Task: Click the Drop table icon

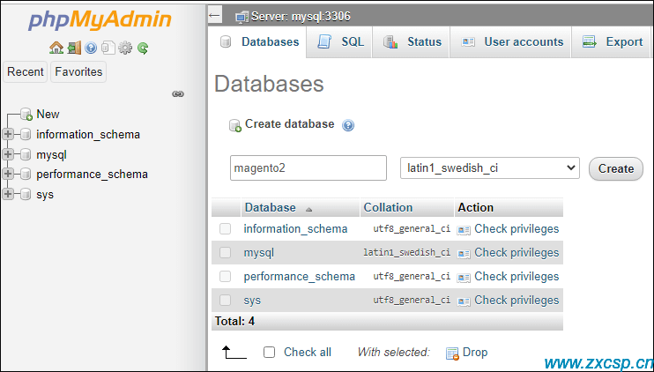Action: pos(452,353)
